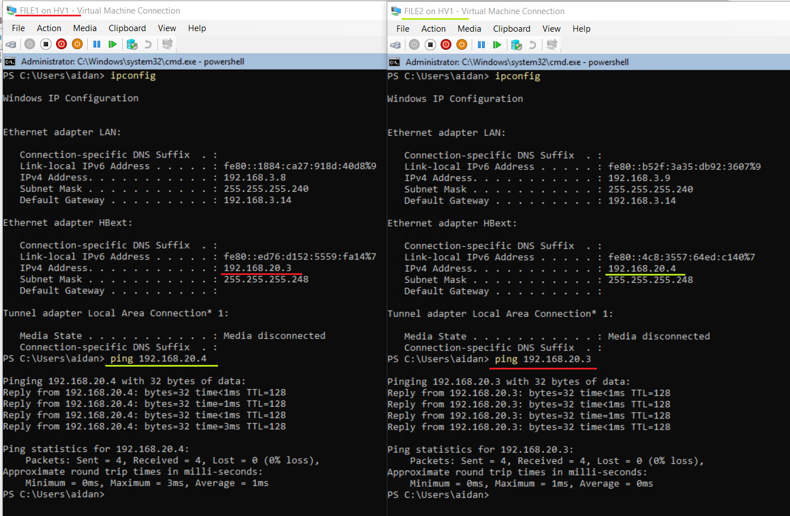Click ping 192.168.20.3 command in FILE2
The height and width of the screenshot is (516, 790).
(x=543, y=359)
